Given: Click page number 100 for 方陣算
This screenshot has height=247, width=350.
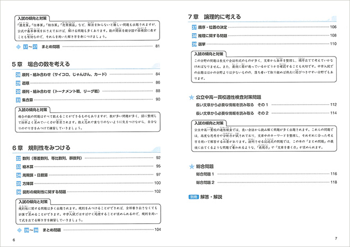Looking at the screenshot, I should [157, 183].
